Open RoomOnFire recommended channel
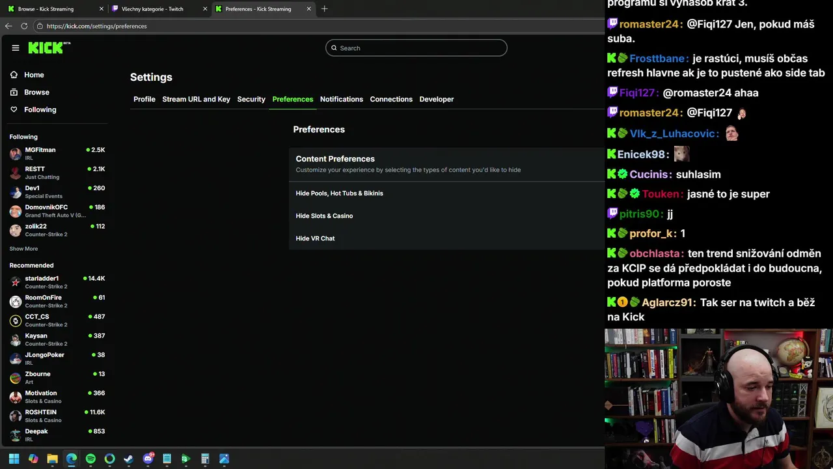This screenshot has width=833, height=469. [x=57, y=301]
